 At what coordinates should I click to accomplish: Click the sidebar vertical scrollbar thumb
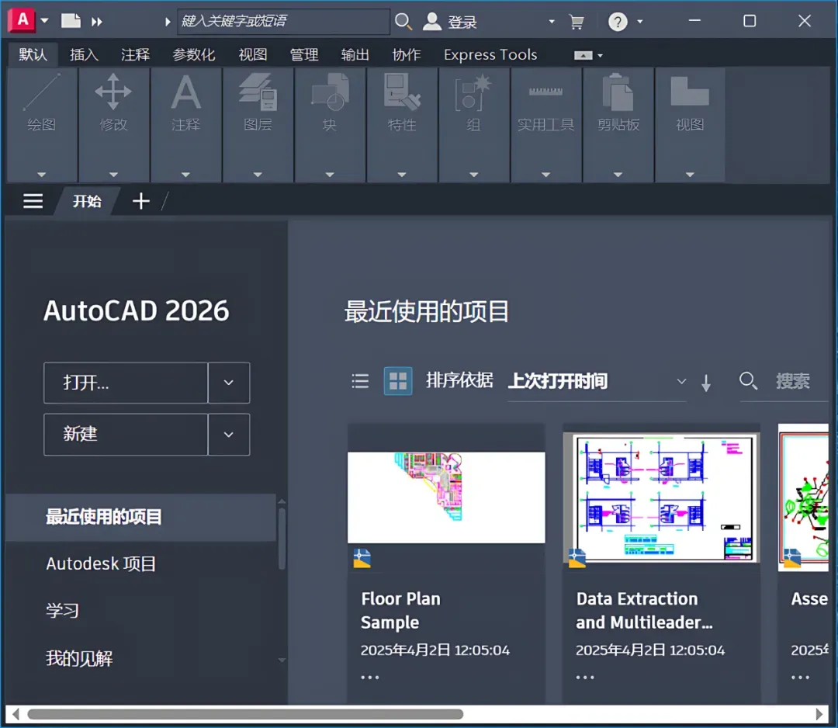(282, 539)
